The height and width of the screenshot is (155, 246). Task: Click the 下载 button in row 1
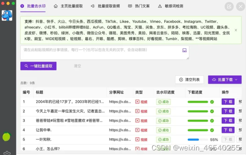tap(228, 102)
